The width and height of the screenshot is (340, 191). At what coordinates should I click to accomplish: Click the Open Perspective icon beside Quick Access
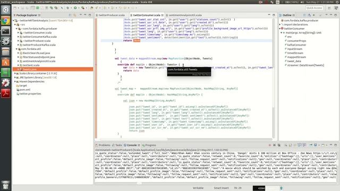click(x=329, y=8)
